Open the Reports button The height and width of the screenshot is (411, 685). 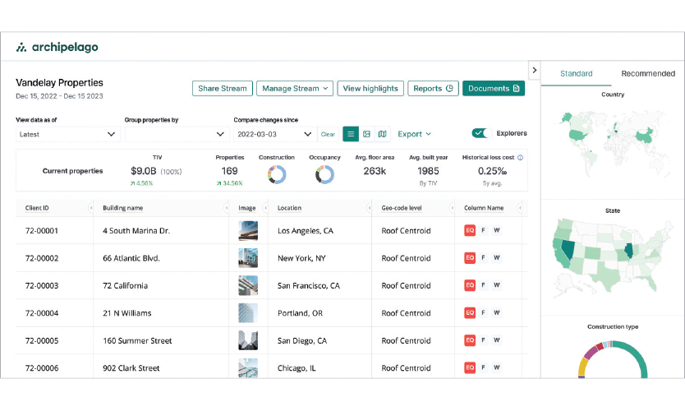433,88
